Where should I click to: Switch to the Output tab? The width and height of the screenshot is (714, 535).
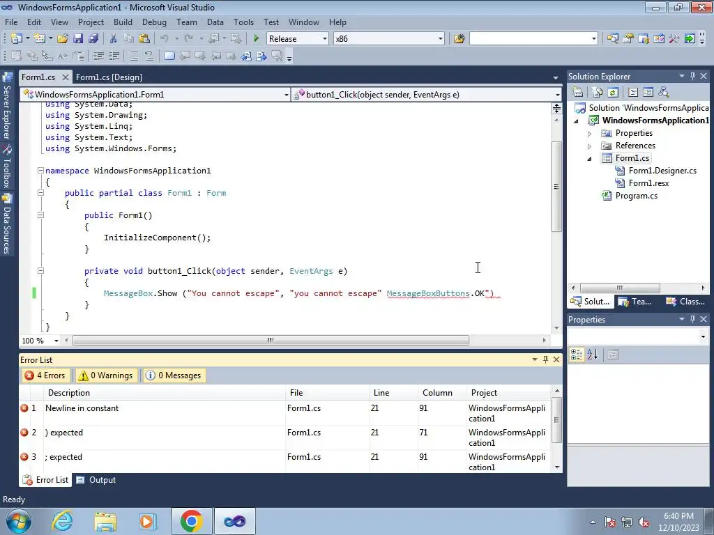[x=96, y=480]
